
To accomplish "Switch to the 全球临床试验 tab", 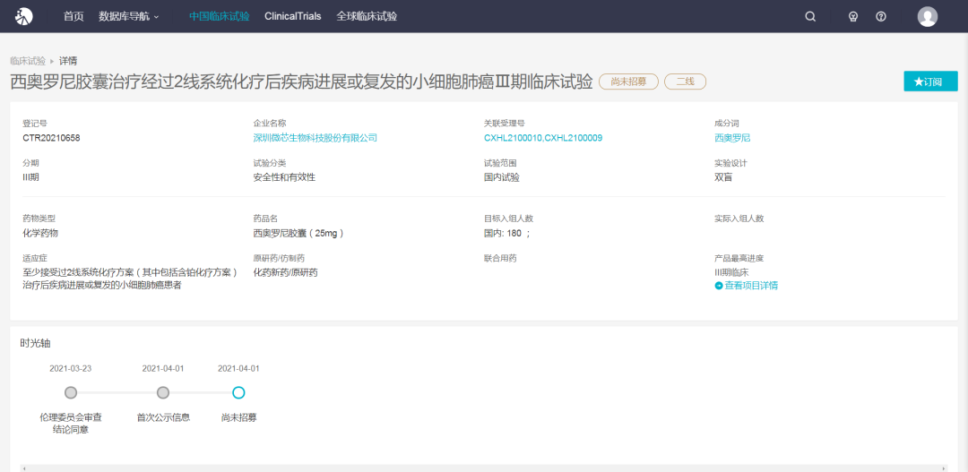I will click(x=367, y=17).
